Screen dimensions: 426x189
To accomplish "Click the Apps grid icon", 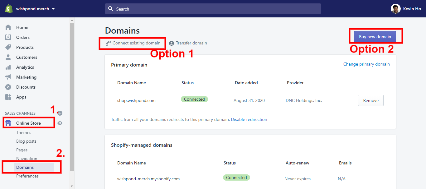I will [x=8, y=97].
